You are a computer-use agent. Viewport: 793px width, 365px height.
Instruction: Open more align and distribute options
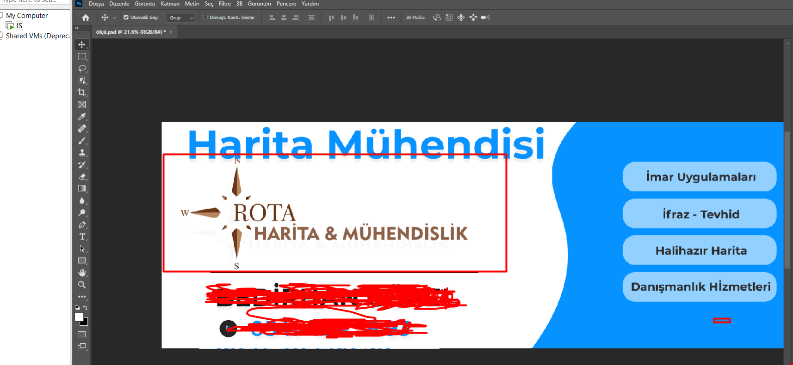pyautogui.click(x=391, y=18)
